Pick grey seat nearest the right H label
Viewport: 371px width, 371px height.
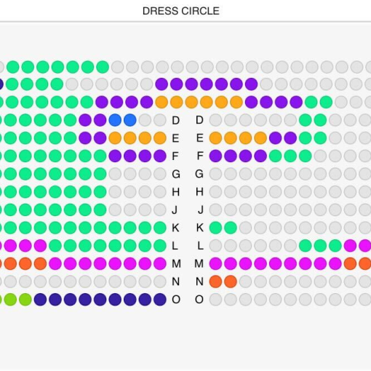point(215,192)
